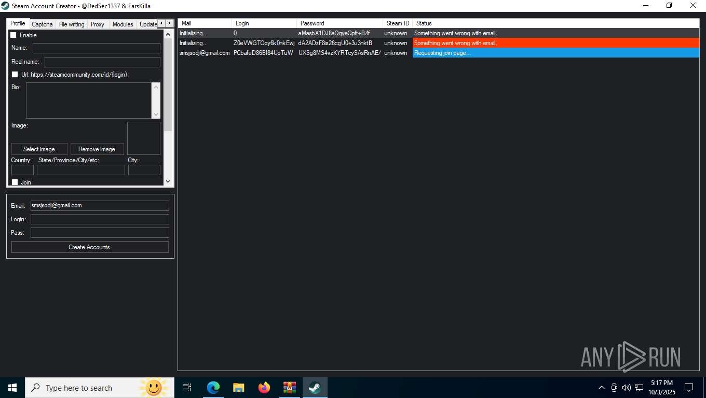This screenshot has height=398, width=706.
Task: Enable the profile checkbox
Action: pos(13,35)
